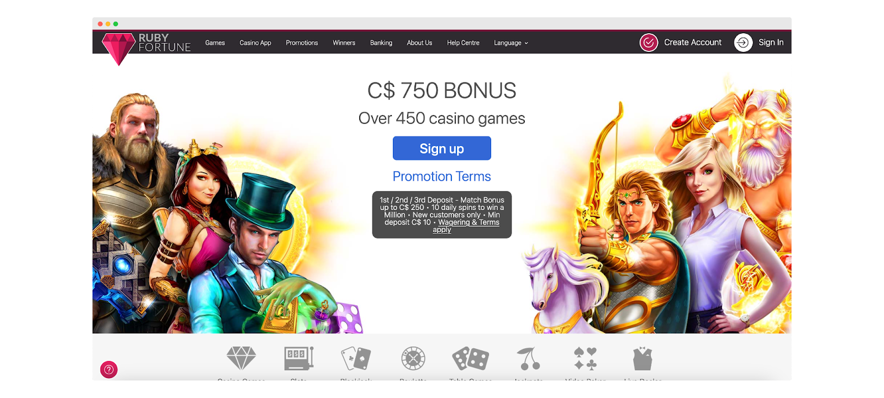884x398 pixels.
Task: Open the Promotion Terms link
Action: click(442, 176)
